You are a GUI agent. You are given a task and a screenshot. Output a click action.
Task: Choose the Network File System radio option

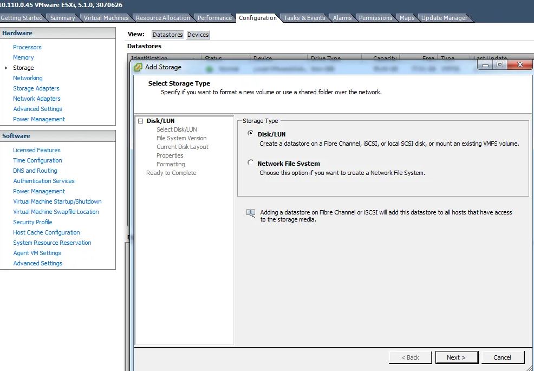pos(250,162)
